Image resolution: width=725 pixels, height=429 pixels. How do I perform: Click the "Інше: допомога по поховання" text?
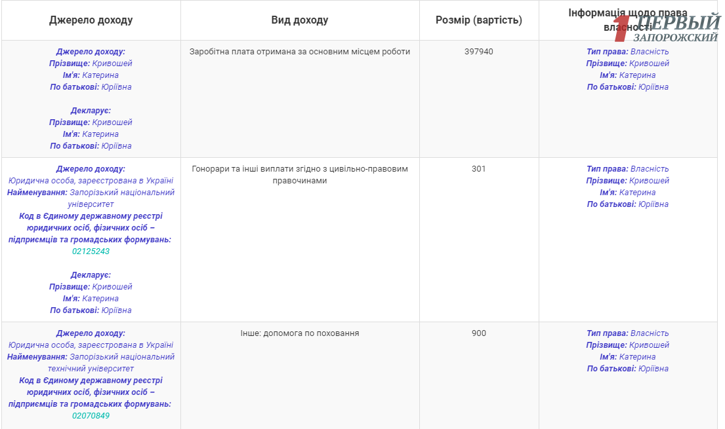(x=300, y=333)
